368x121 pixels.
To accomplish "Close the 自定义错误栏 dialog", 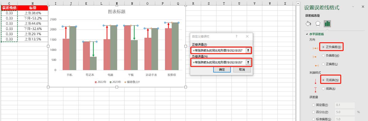I will click(247, 36).
